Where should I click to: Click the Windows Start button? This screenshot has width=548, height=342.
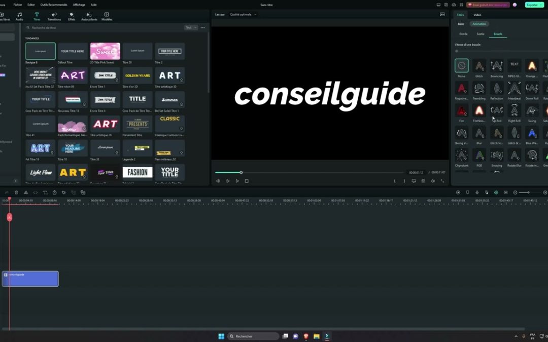[x=221, y=336]
